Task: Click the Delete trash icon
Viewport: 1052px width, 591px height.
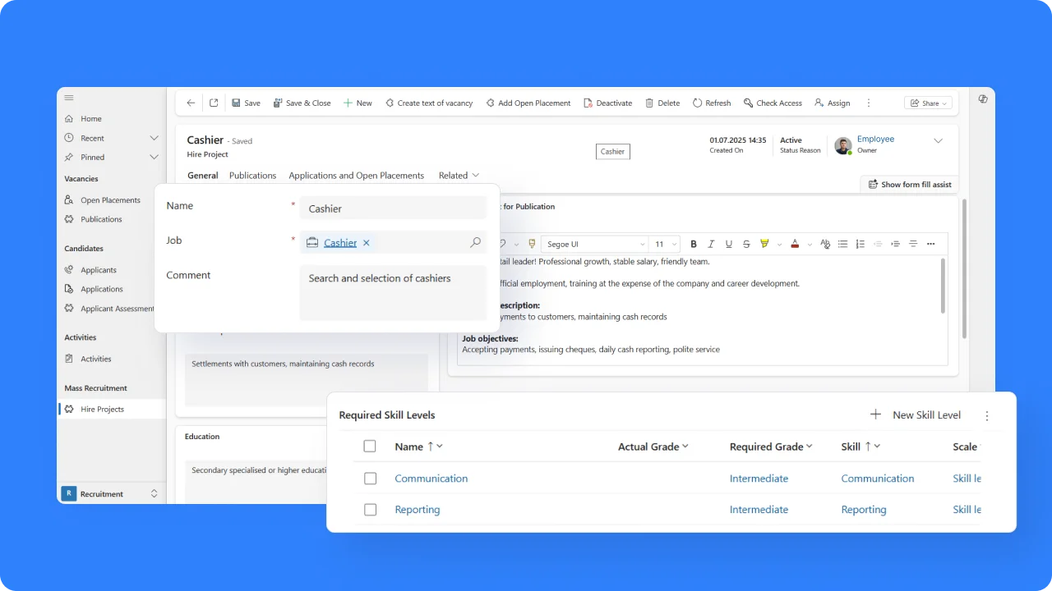Action: pos(649,103)
